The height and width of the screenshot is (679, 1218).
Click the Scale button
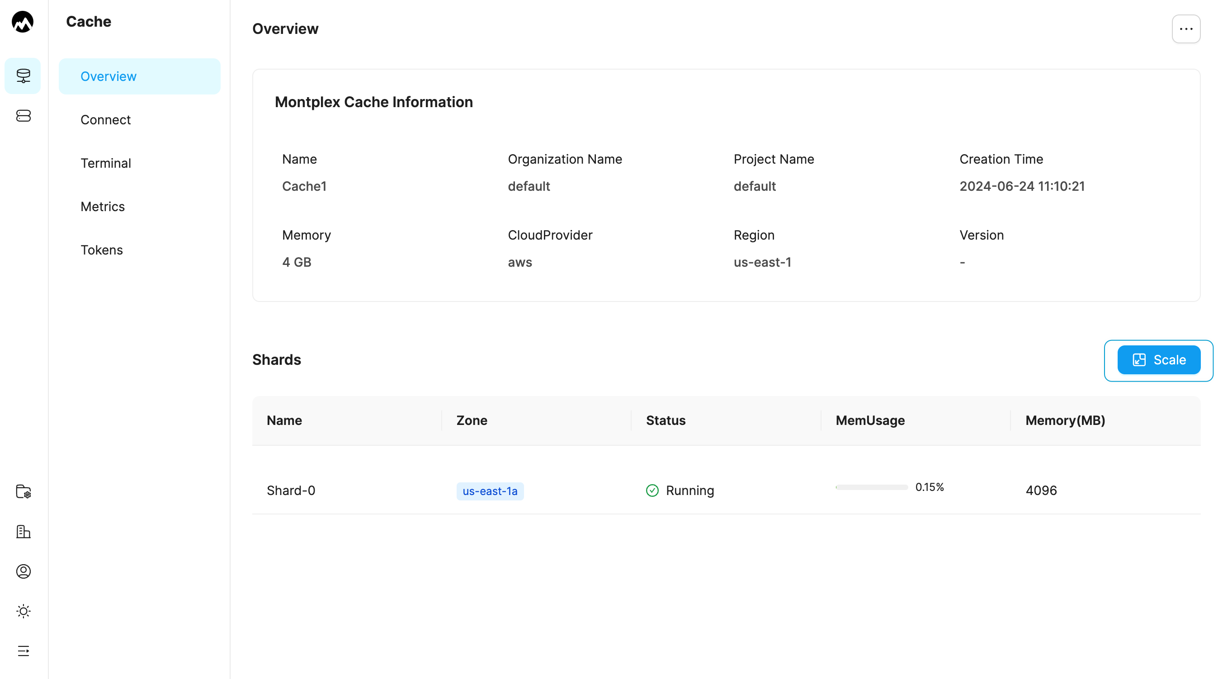(1158, 360)
